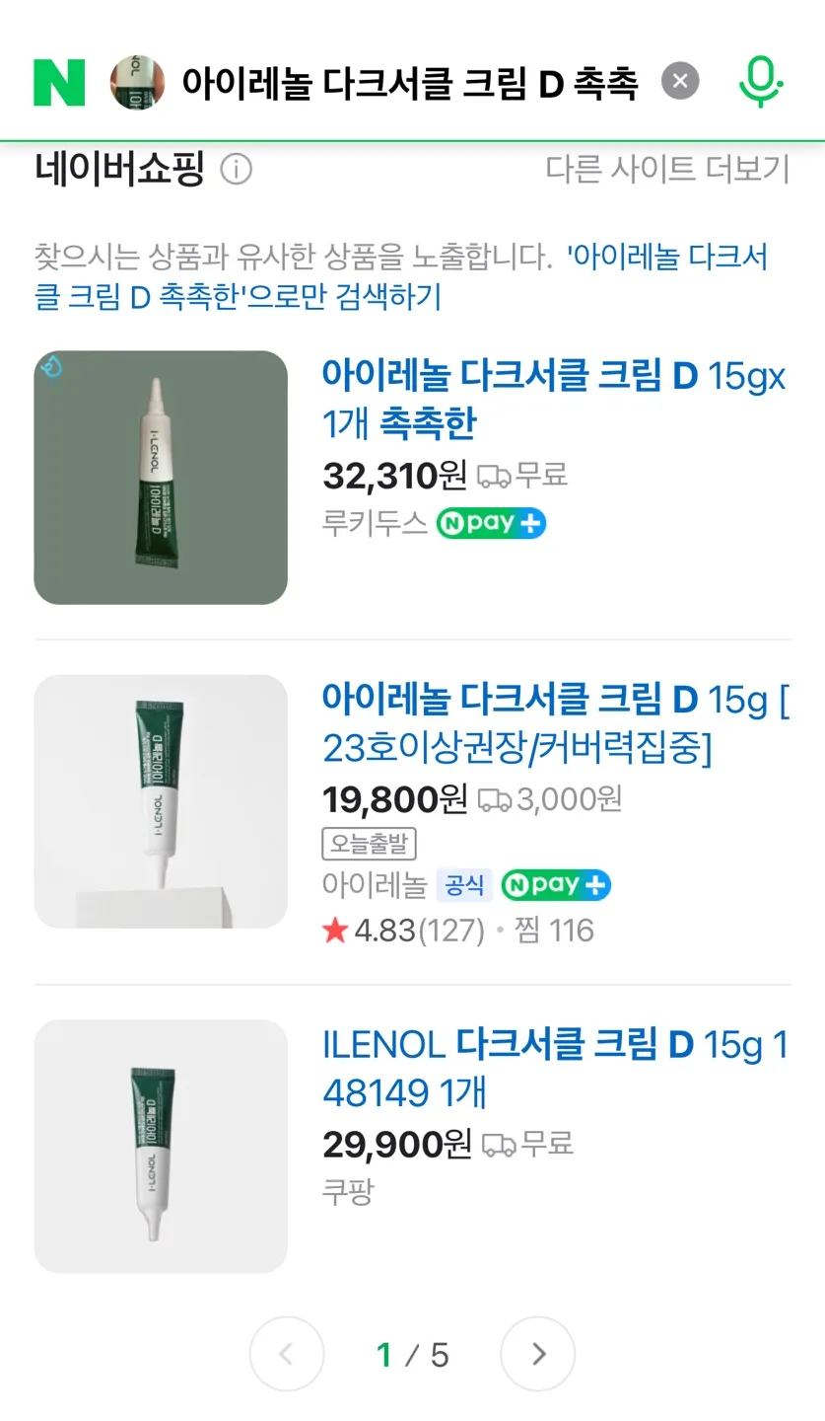Screen dimensions: 825x1421
Task: Tap the Npay+ badge for 아이레놀 official listing
Action: coord(556,885)
